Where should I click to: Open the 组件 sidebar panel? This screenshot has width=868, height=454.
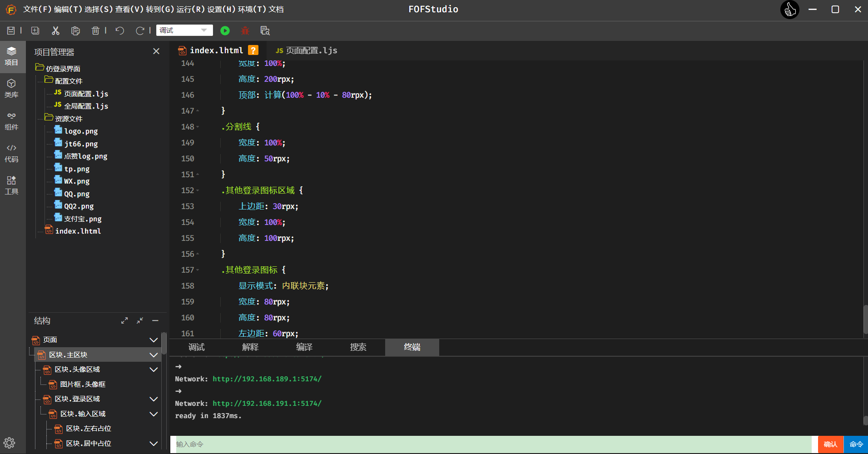pos(11,121)
